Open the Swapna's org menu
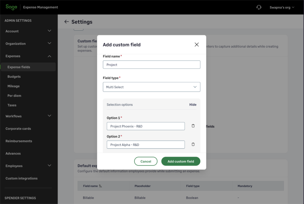Screen dimensions: 304x204 click(282, 7)
